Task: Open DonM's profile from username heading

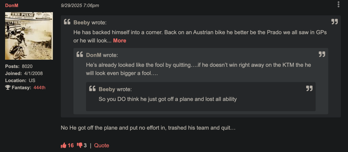Action: tap(12, 5)
